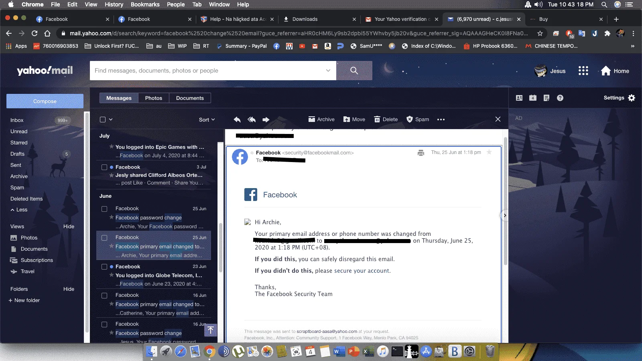Open a new browser tab

(x=616, y=19)
